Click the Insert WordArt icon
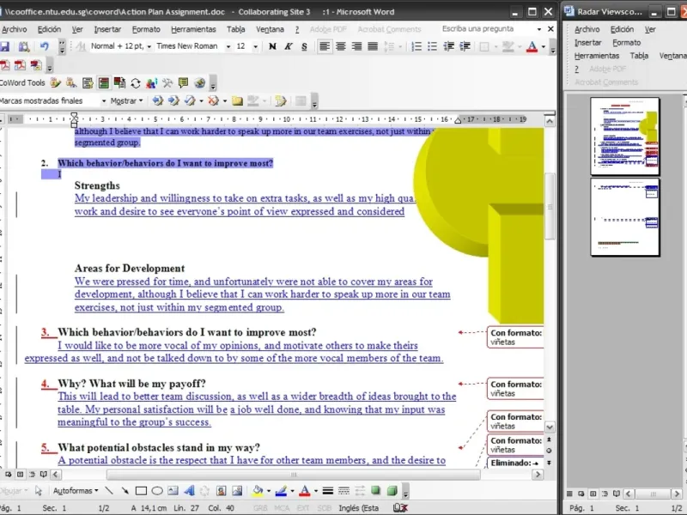687x515 pixels. tap(188, 491)
